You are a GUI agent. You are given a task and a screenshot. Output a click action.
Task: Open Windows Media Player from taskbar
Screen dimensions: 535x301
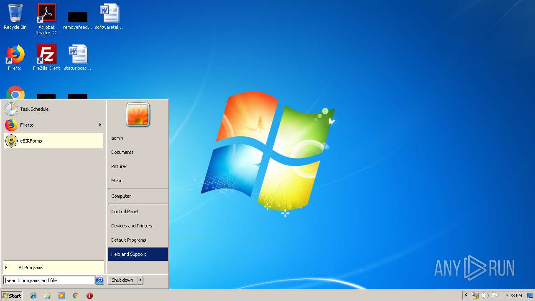pos(61,296)
